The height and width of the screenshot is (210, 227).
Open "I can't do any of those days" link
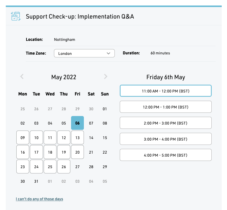coord(39,199)
